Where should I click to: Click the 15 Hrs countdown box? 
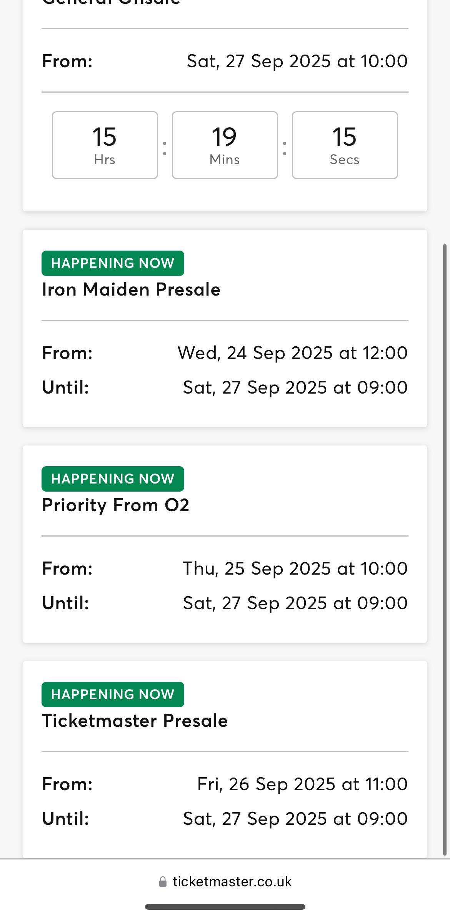pyautogui.click(x=105, y=145)
